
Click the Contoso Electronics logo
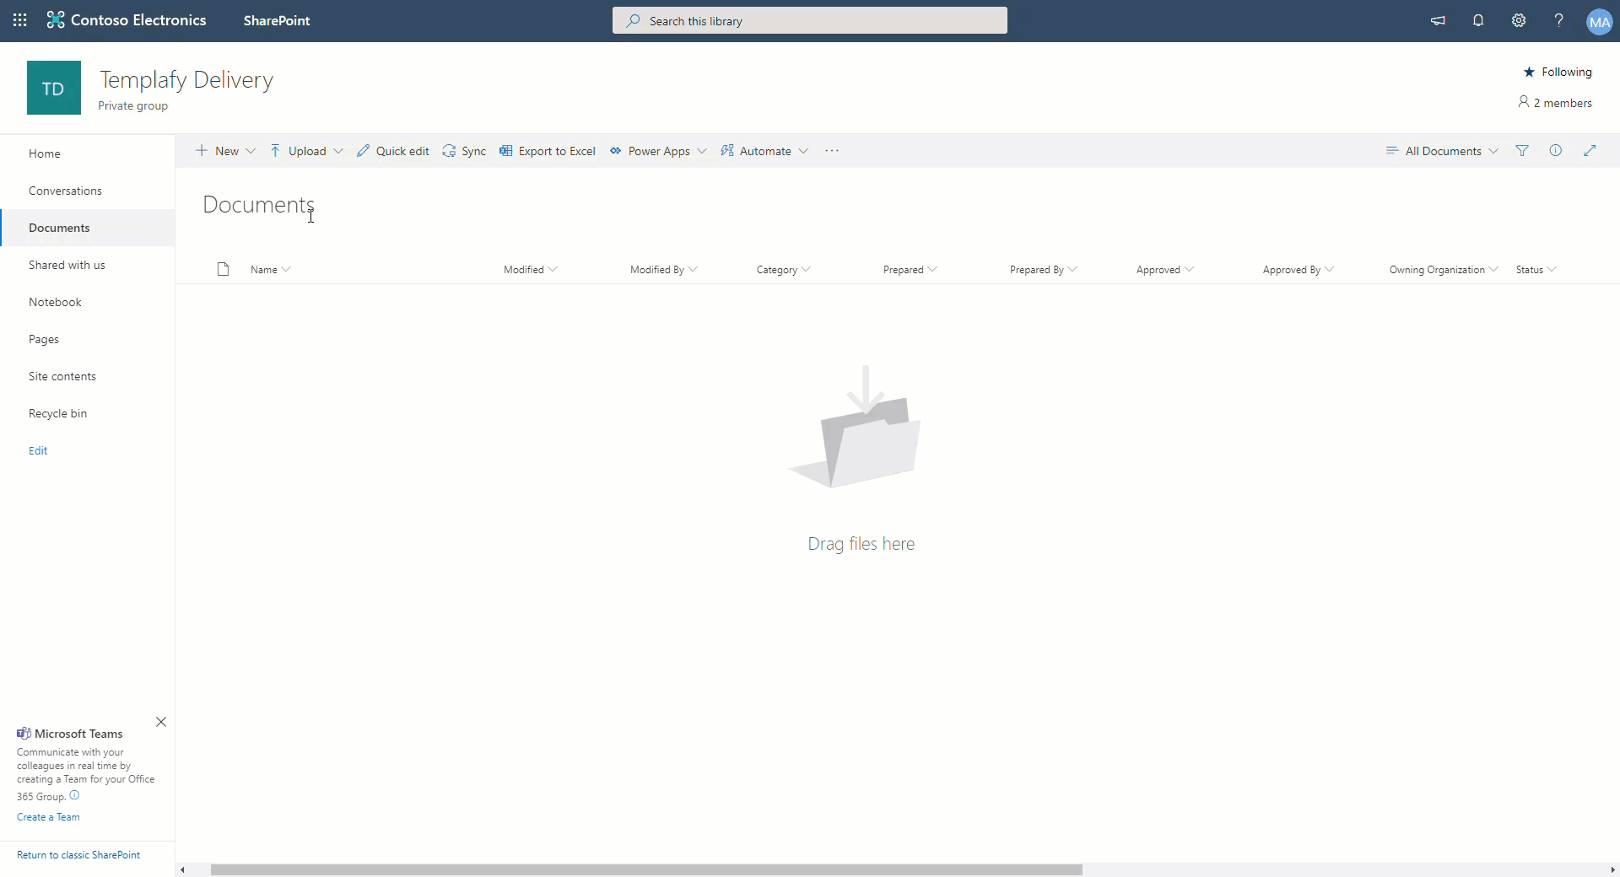click(127, 20)
